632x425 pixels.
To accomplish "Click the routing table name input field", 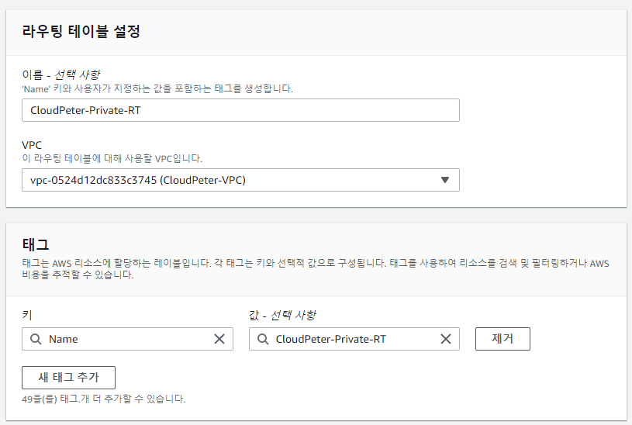I will pyautogui.click(x=240, y=110).
